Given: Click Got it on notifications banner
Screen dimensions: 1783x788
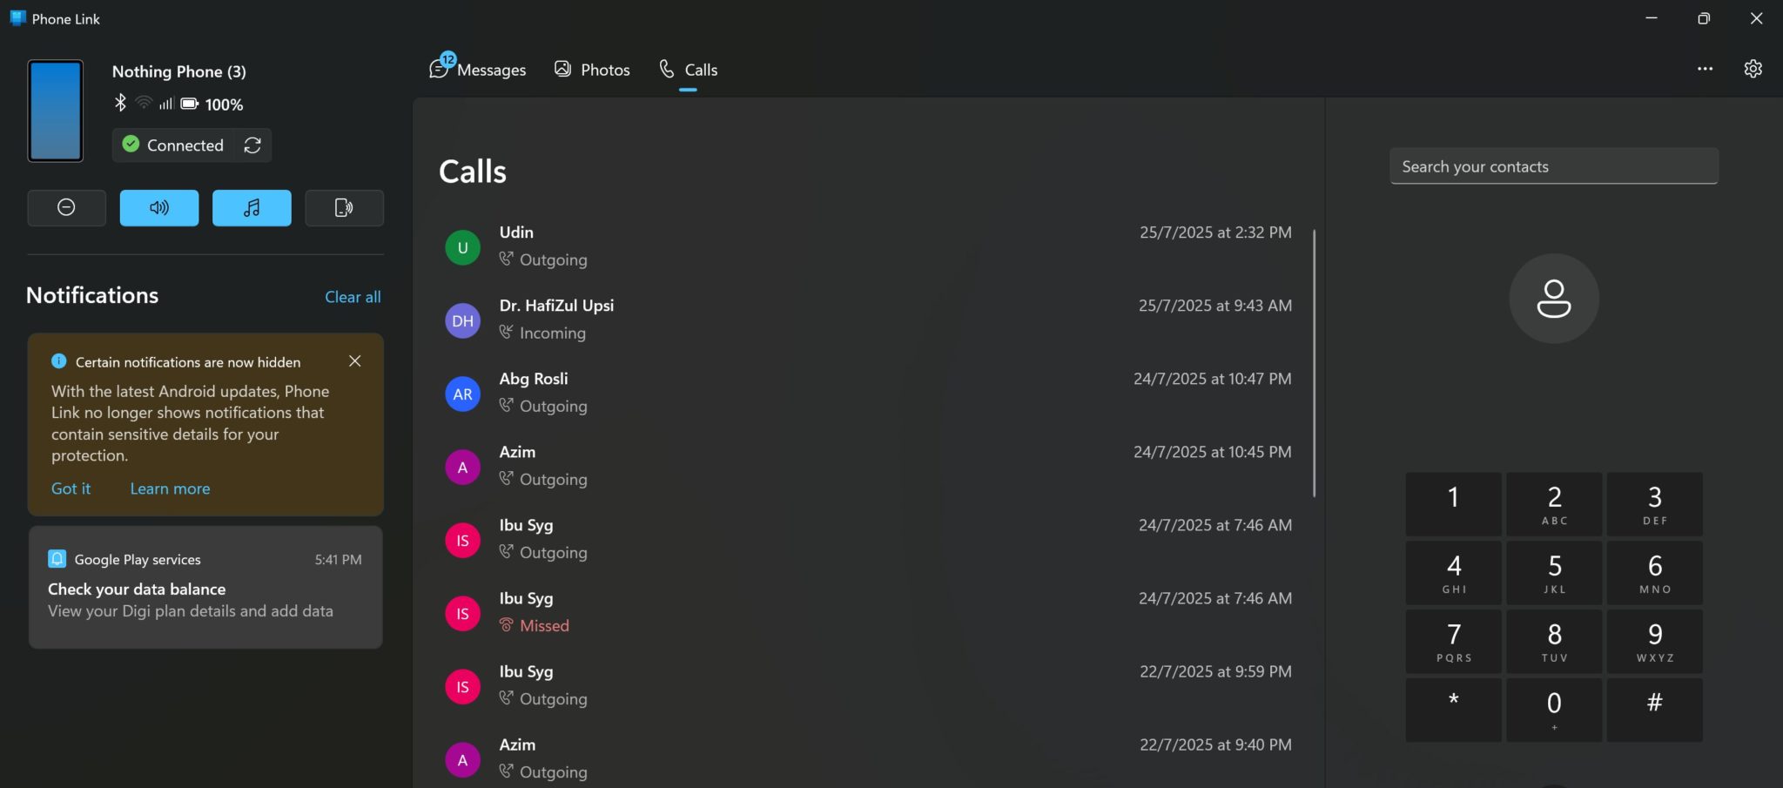Looking at the screenshot, I should tap(71, 488).
